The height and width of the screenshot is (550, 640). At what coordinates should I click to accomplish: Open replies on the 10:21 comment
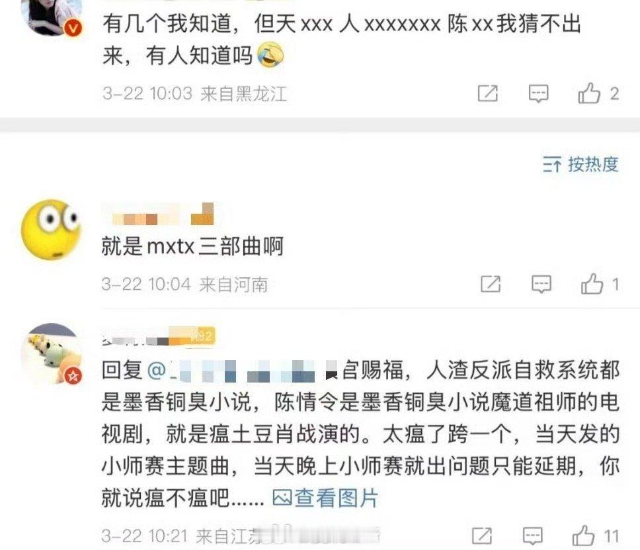pos(533,535)
